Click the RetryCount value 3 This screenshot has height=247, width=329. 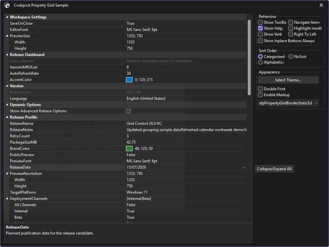(x=186, y=136)
